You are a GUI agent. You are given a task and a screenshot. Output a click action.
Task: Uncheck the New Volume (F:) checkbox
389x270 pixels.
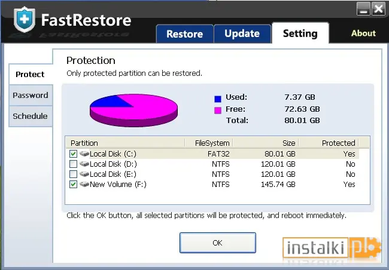point(73,185)
